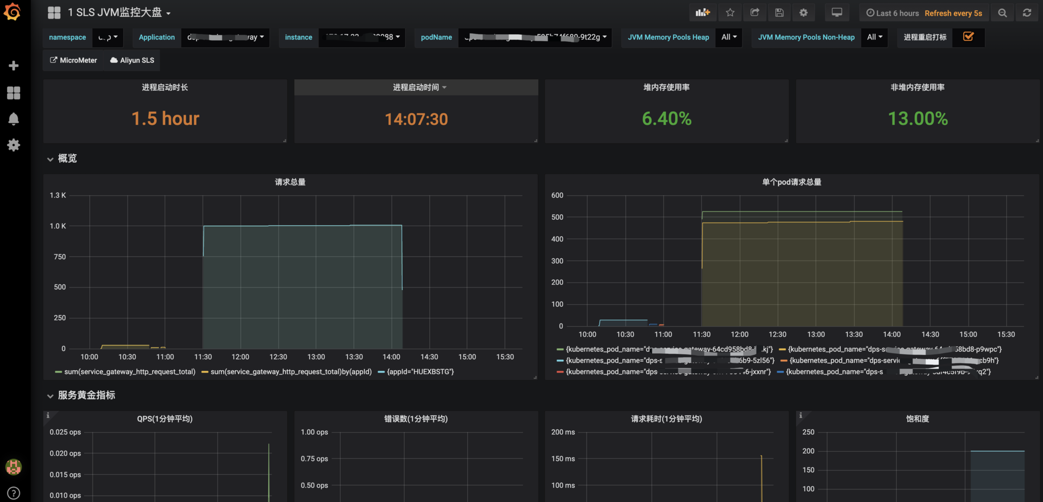Image resolution: width=1043 pixels, height=502 pixels.
Task: Save the dashboard with the floppy disk icon
Action: (x=780, y=12)
